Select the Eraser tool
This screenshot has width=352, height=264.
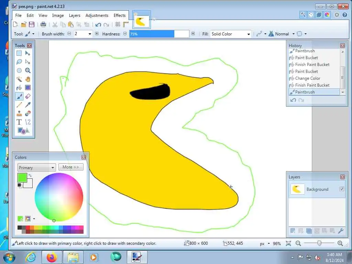tap(27, 96)
